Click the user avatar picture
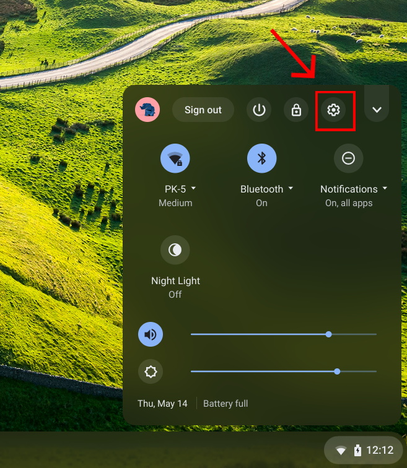 click(x=147, y=110)
